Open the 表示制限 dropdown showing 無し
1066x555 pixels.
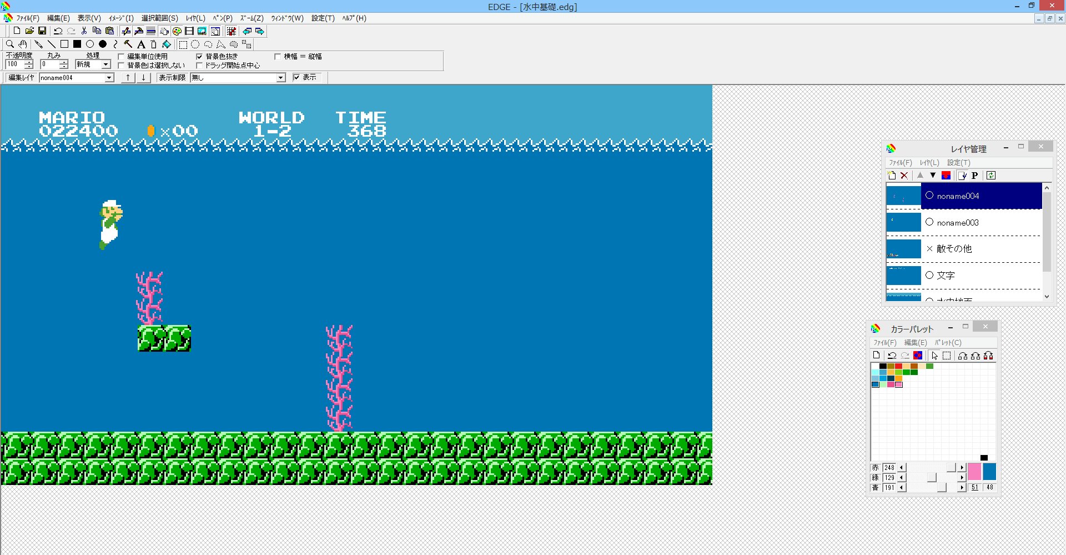point(281,78)
